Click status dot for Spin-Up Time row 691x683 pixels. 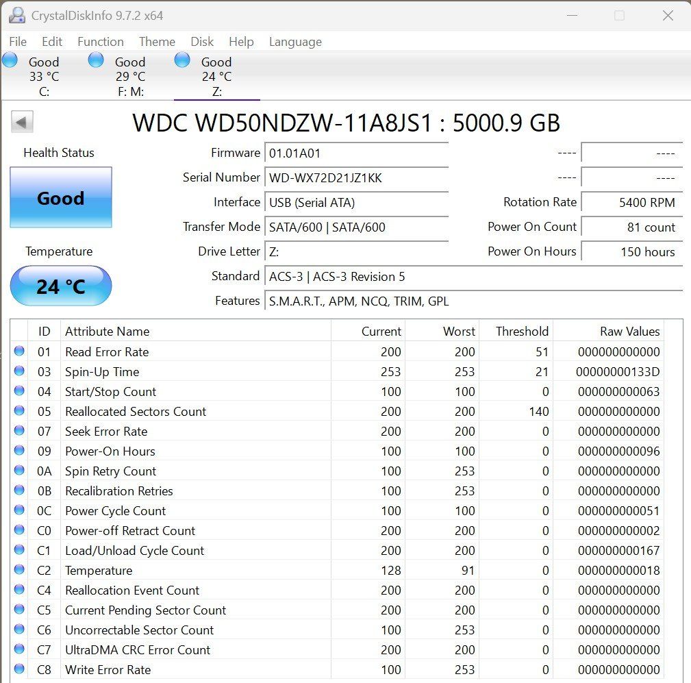click(x=19, y=371)
